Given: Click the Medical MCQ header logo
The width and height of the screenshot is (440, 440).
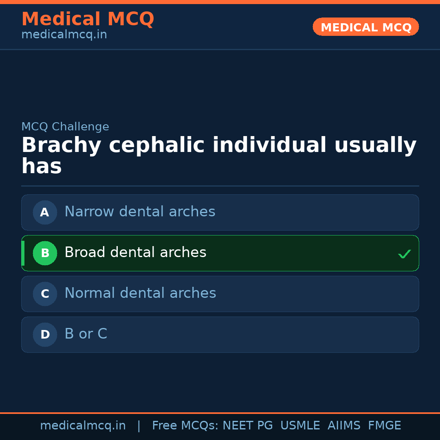Looking at the screenshot, I should [x=88, y=19].
